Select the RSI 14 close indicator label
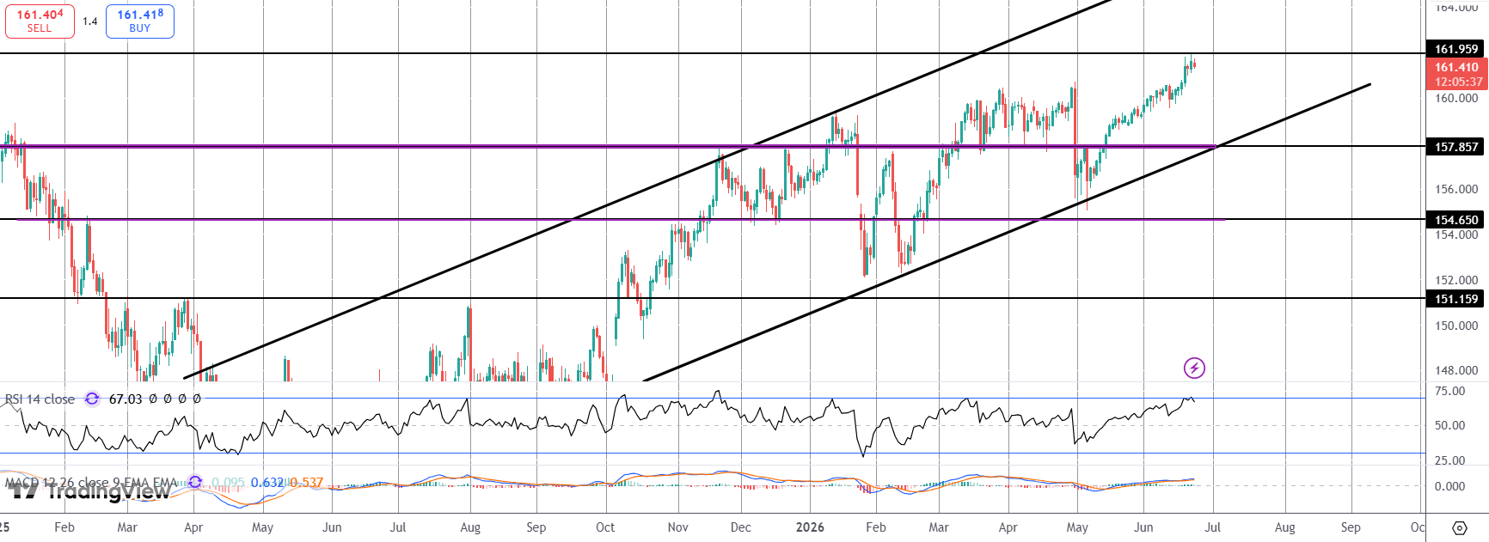This screenshot has height=542, width=1489. 40,399
